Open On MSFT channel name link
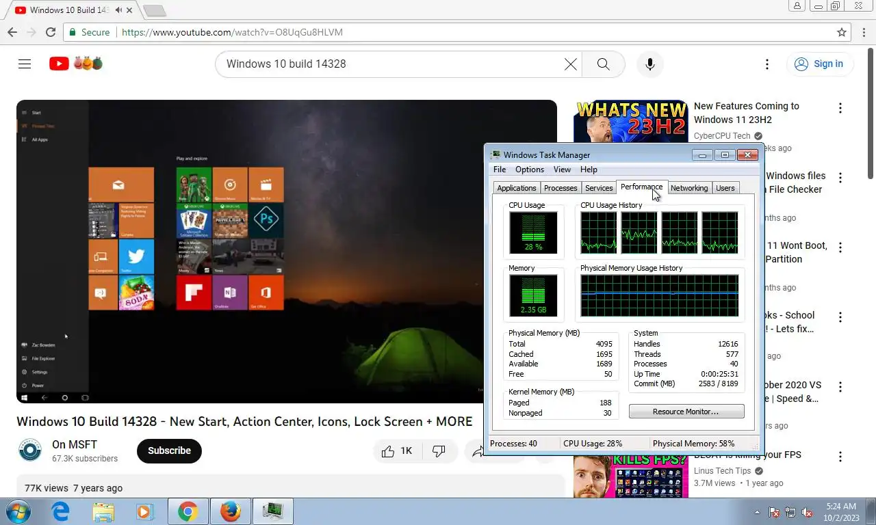 tap(75, 444)
